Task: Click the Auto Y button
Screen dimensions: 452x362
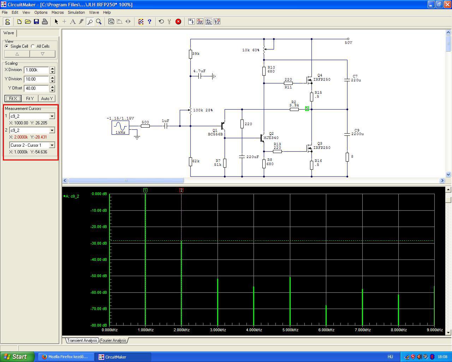Action: 47,99
